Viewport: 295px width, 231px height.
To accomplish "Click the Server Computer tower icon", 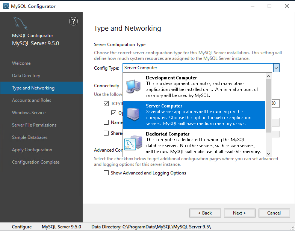I will [133, 114].
